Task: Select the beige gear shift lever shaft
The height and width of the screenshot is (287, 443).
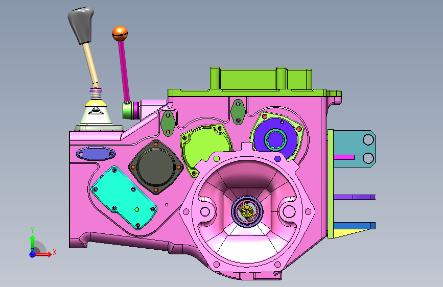Action: [90, 64]
